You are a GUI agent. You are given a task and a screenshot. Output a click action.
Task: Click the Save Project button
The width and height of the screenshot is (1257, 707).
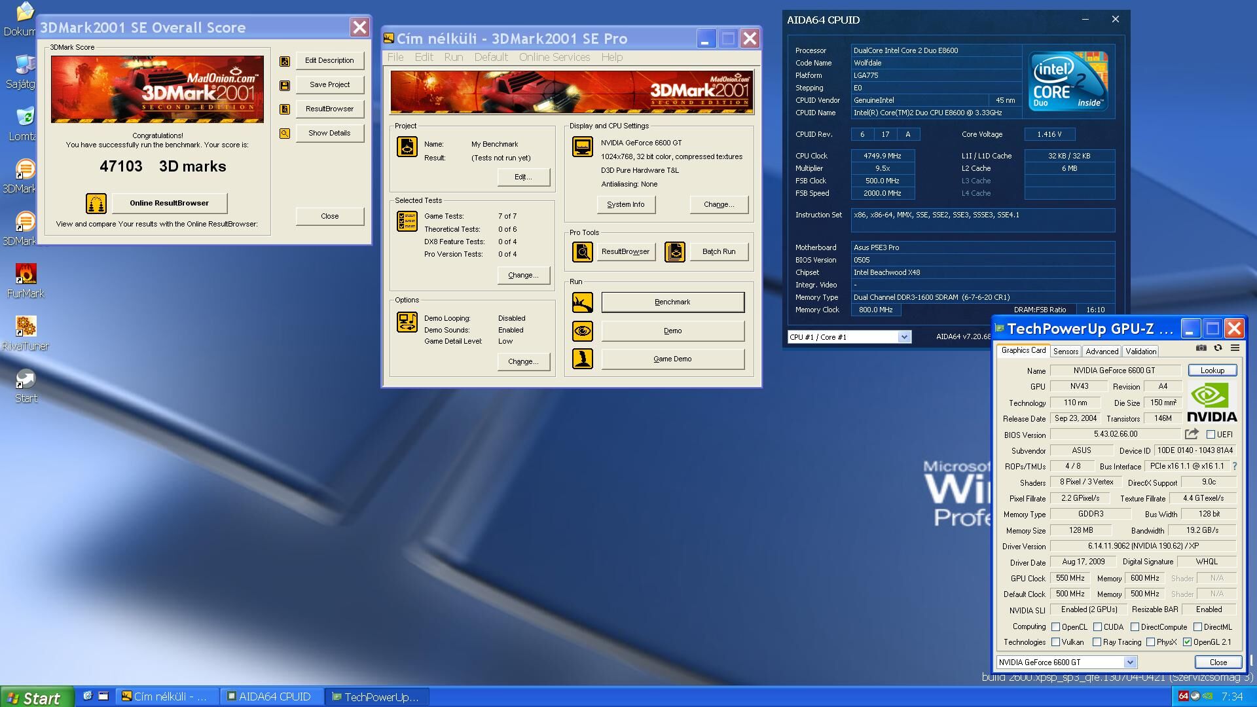(x=329, y=85)
